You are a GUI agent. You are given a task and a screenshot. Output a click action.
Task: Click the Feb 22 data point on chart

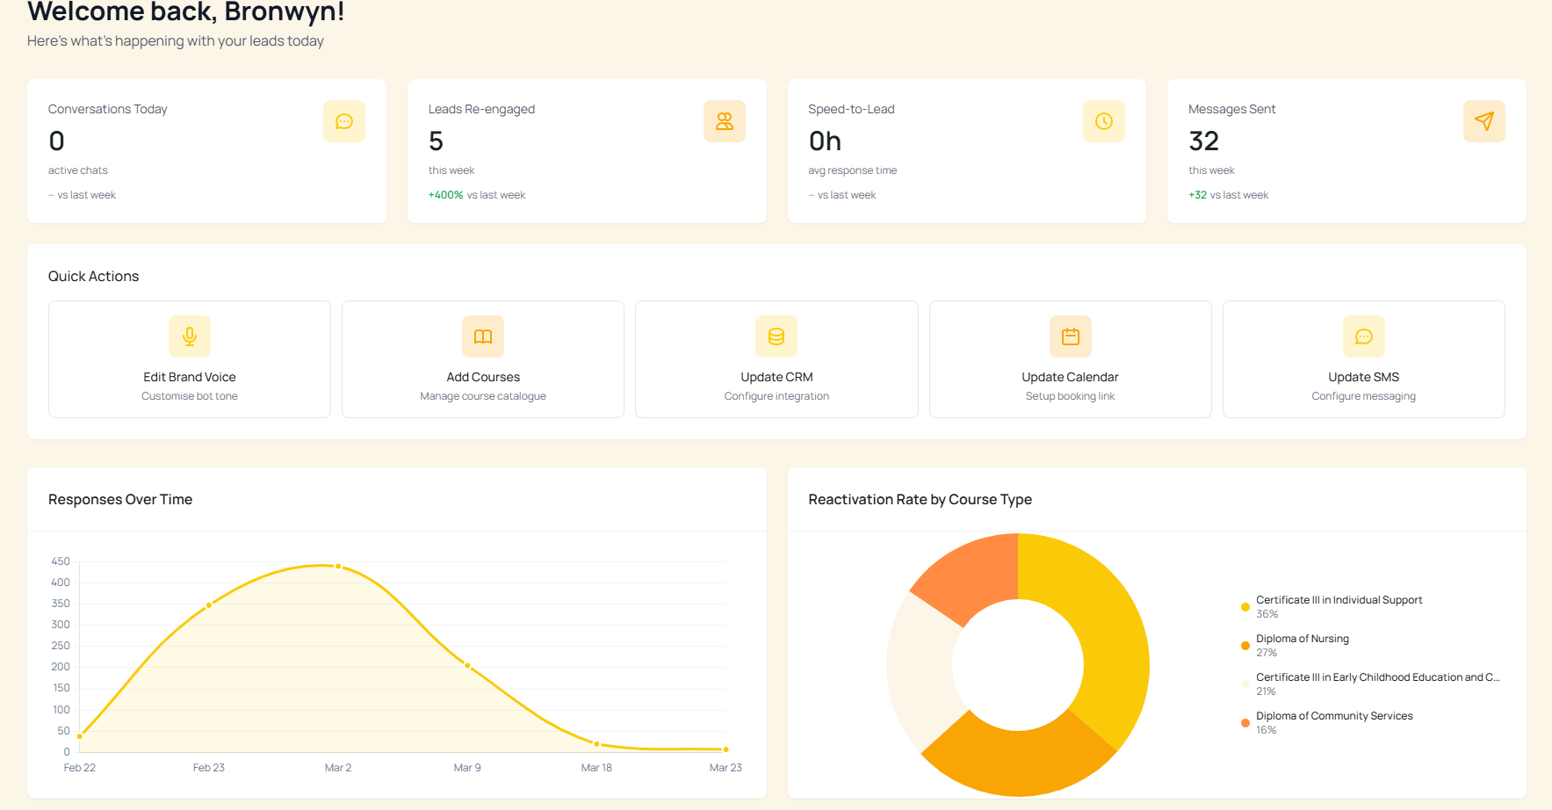pyautogui.click(x=80, y=736)
